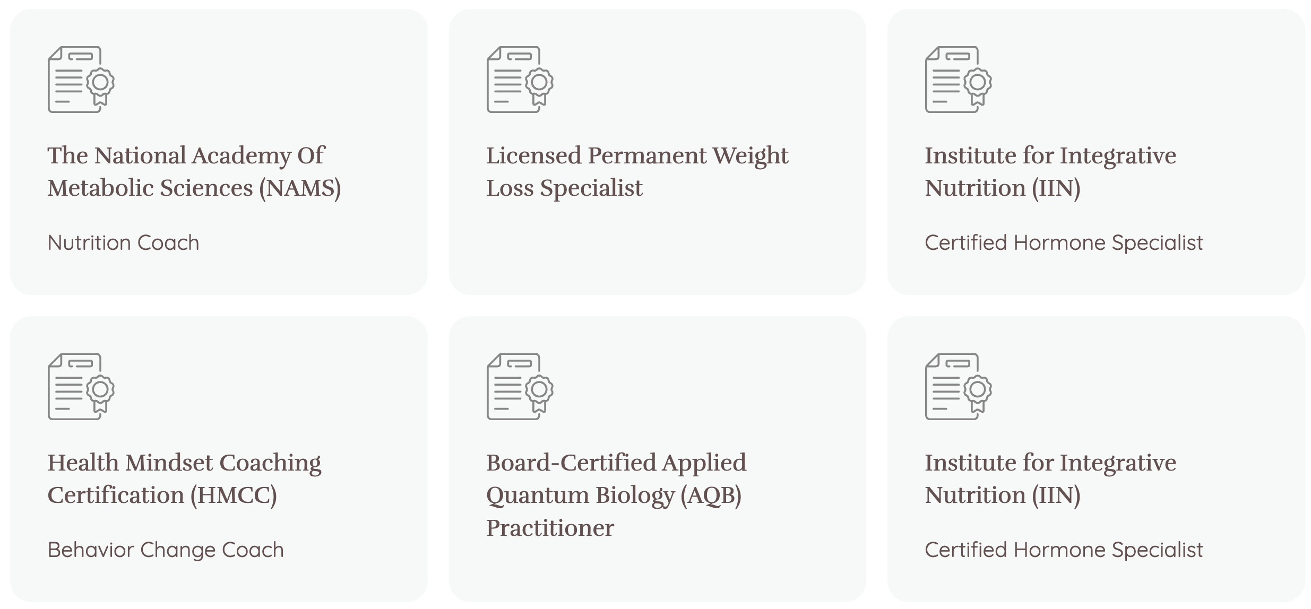This screenshot has width=1311, height=609.
Task: Click Certified Hormone Specialist in the upper IIN card
Action: coord(1064,243)
